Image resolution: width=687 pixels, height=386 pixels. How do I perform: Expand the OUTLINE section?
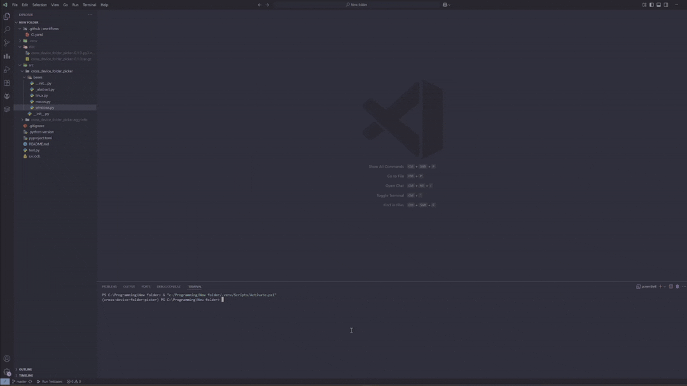25,369
